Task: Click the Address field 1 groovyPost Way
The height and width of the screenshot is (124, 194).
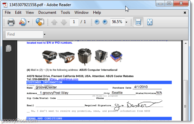Action: point(70,93)
